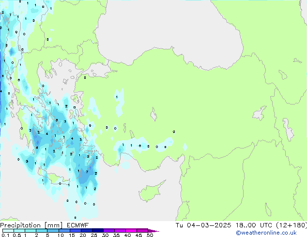Click the legend tick label "10"
The image size is (307, 237).
(x=61, y=235)
